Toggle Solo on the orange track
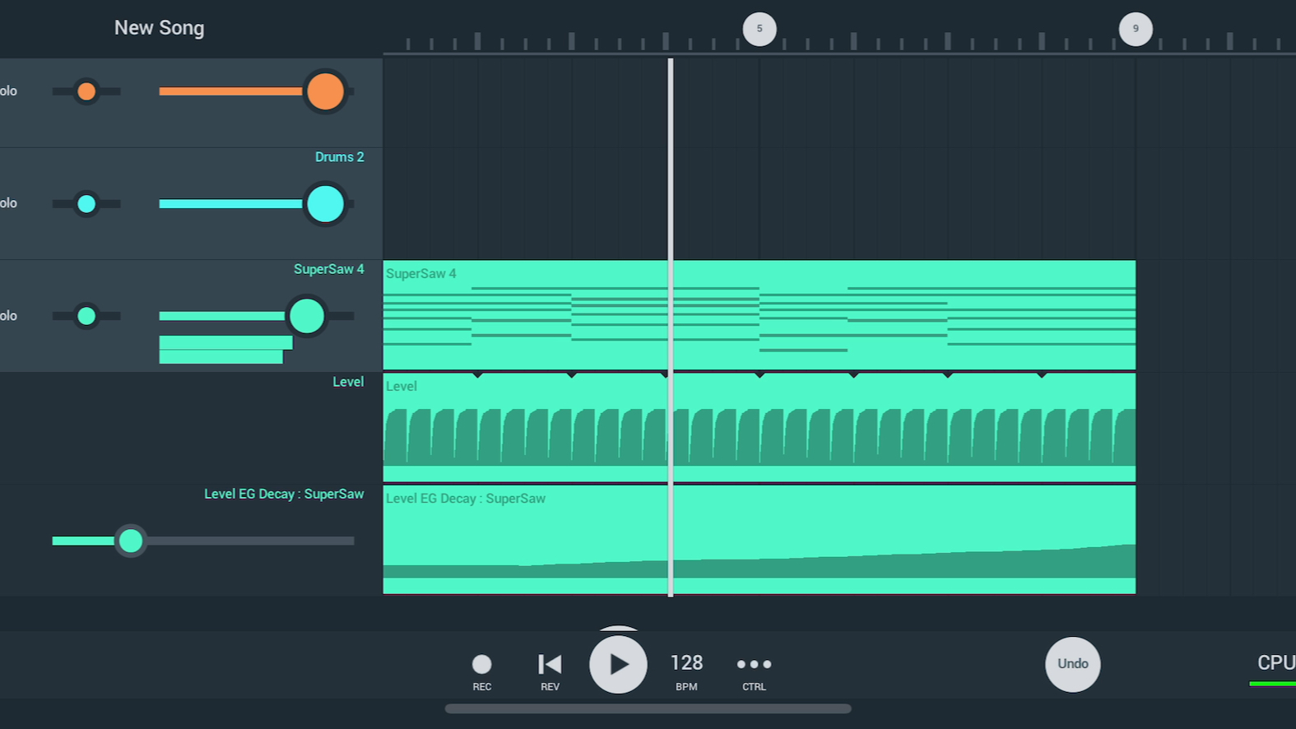The width and height of the screenshot is (1296, 729). (8, 91)
